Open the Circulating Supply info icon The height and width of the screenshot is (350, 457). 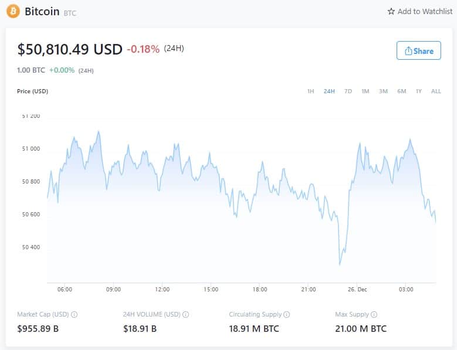pos(287,314)
